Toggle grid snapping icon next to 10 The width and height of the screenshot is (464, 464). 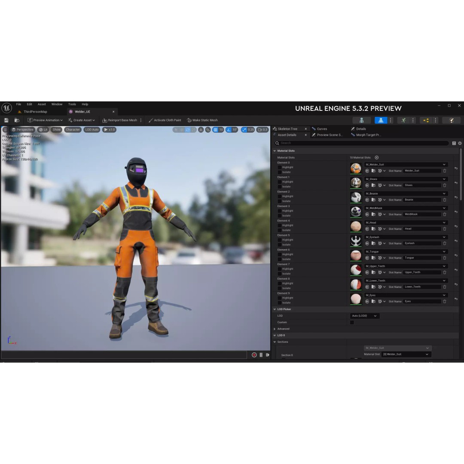click(215, 130)
